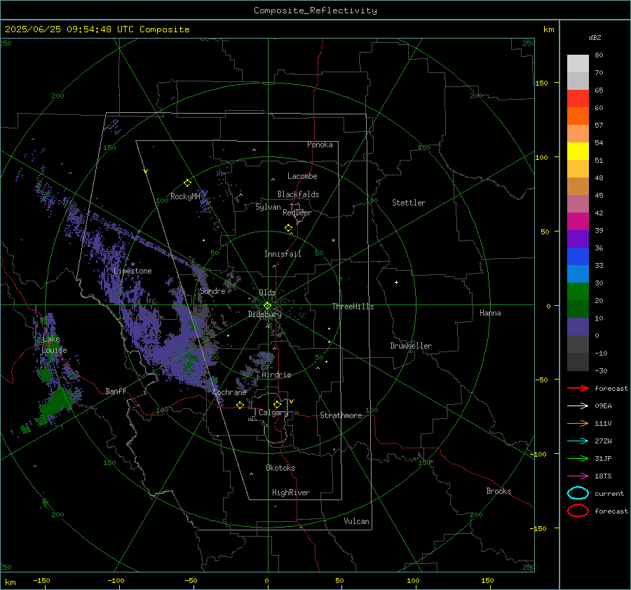Image resolution: width=631 pixels, height=590 pixels.
Task: Click the 'current' legend label
Action: coord(609,493)
